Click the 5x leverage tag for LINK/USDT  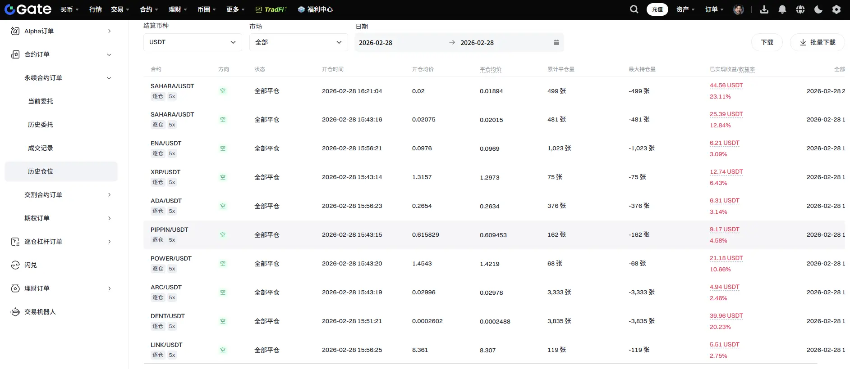172,355
